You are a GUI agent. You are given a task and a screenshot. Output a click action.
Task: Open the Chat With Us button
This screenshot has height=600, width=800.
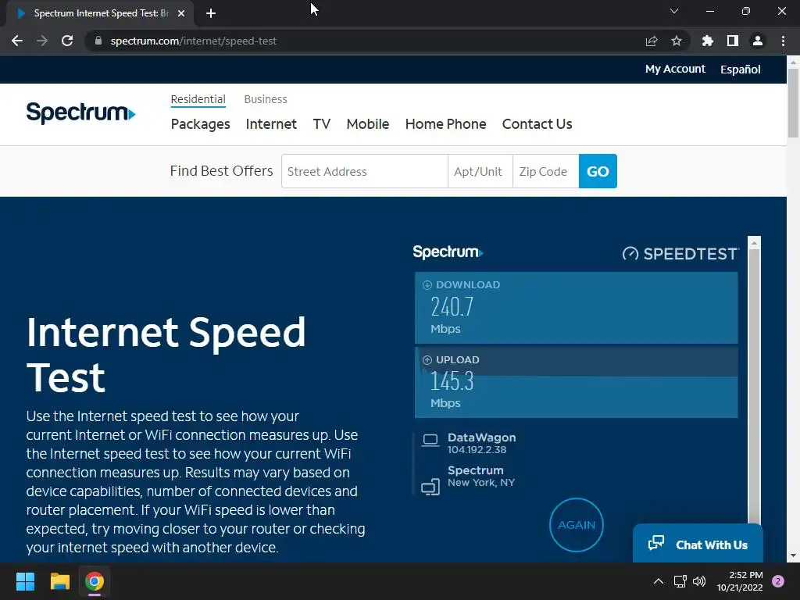tap(698, 544)
